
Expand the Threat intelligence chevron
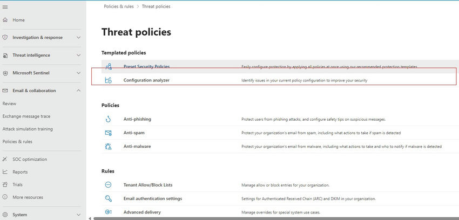[79, 55]
